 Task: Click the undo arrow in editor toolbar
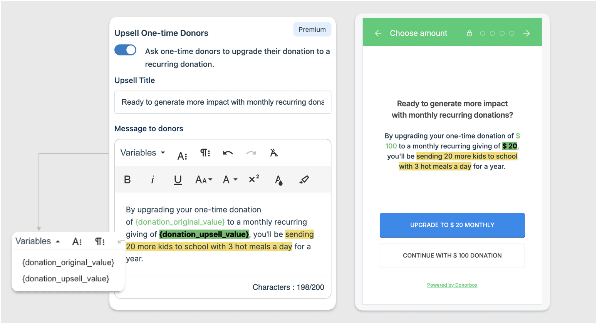pyautogui.click(x=228, y=153)
